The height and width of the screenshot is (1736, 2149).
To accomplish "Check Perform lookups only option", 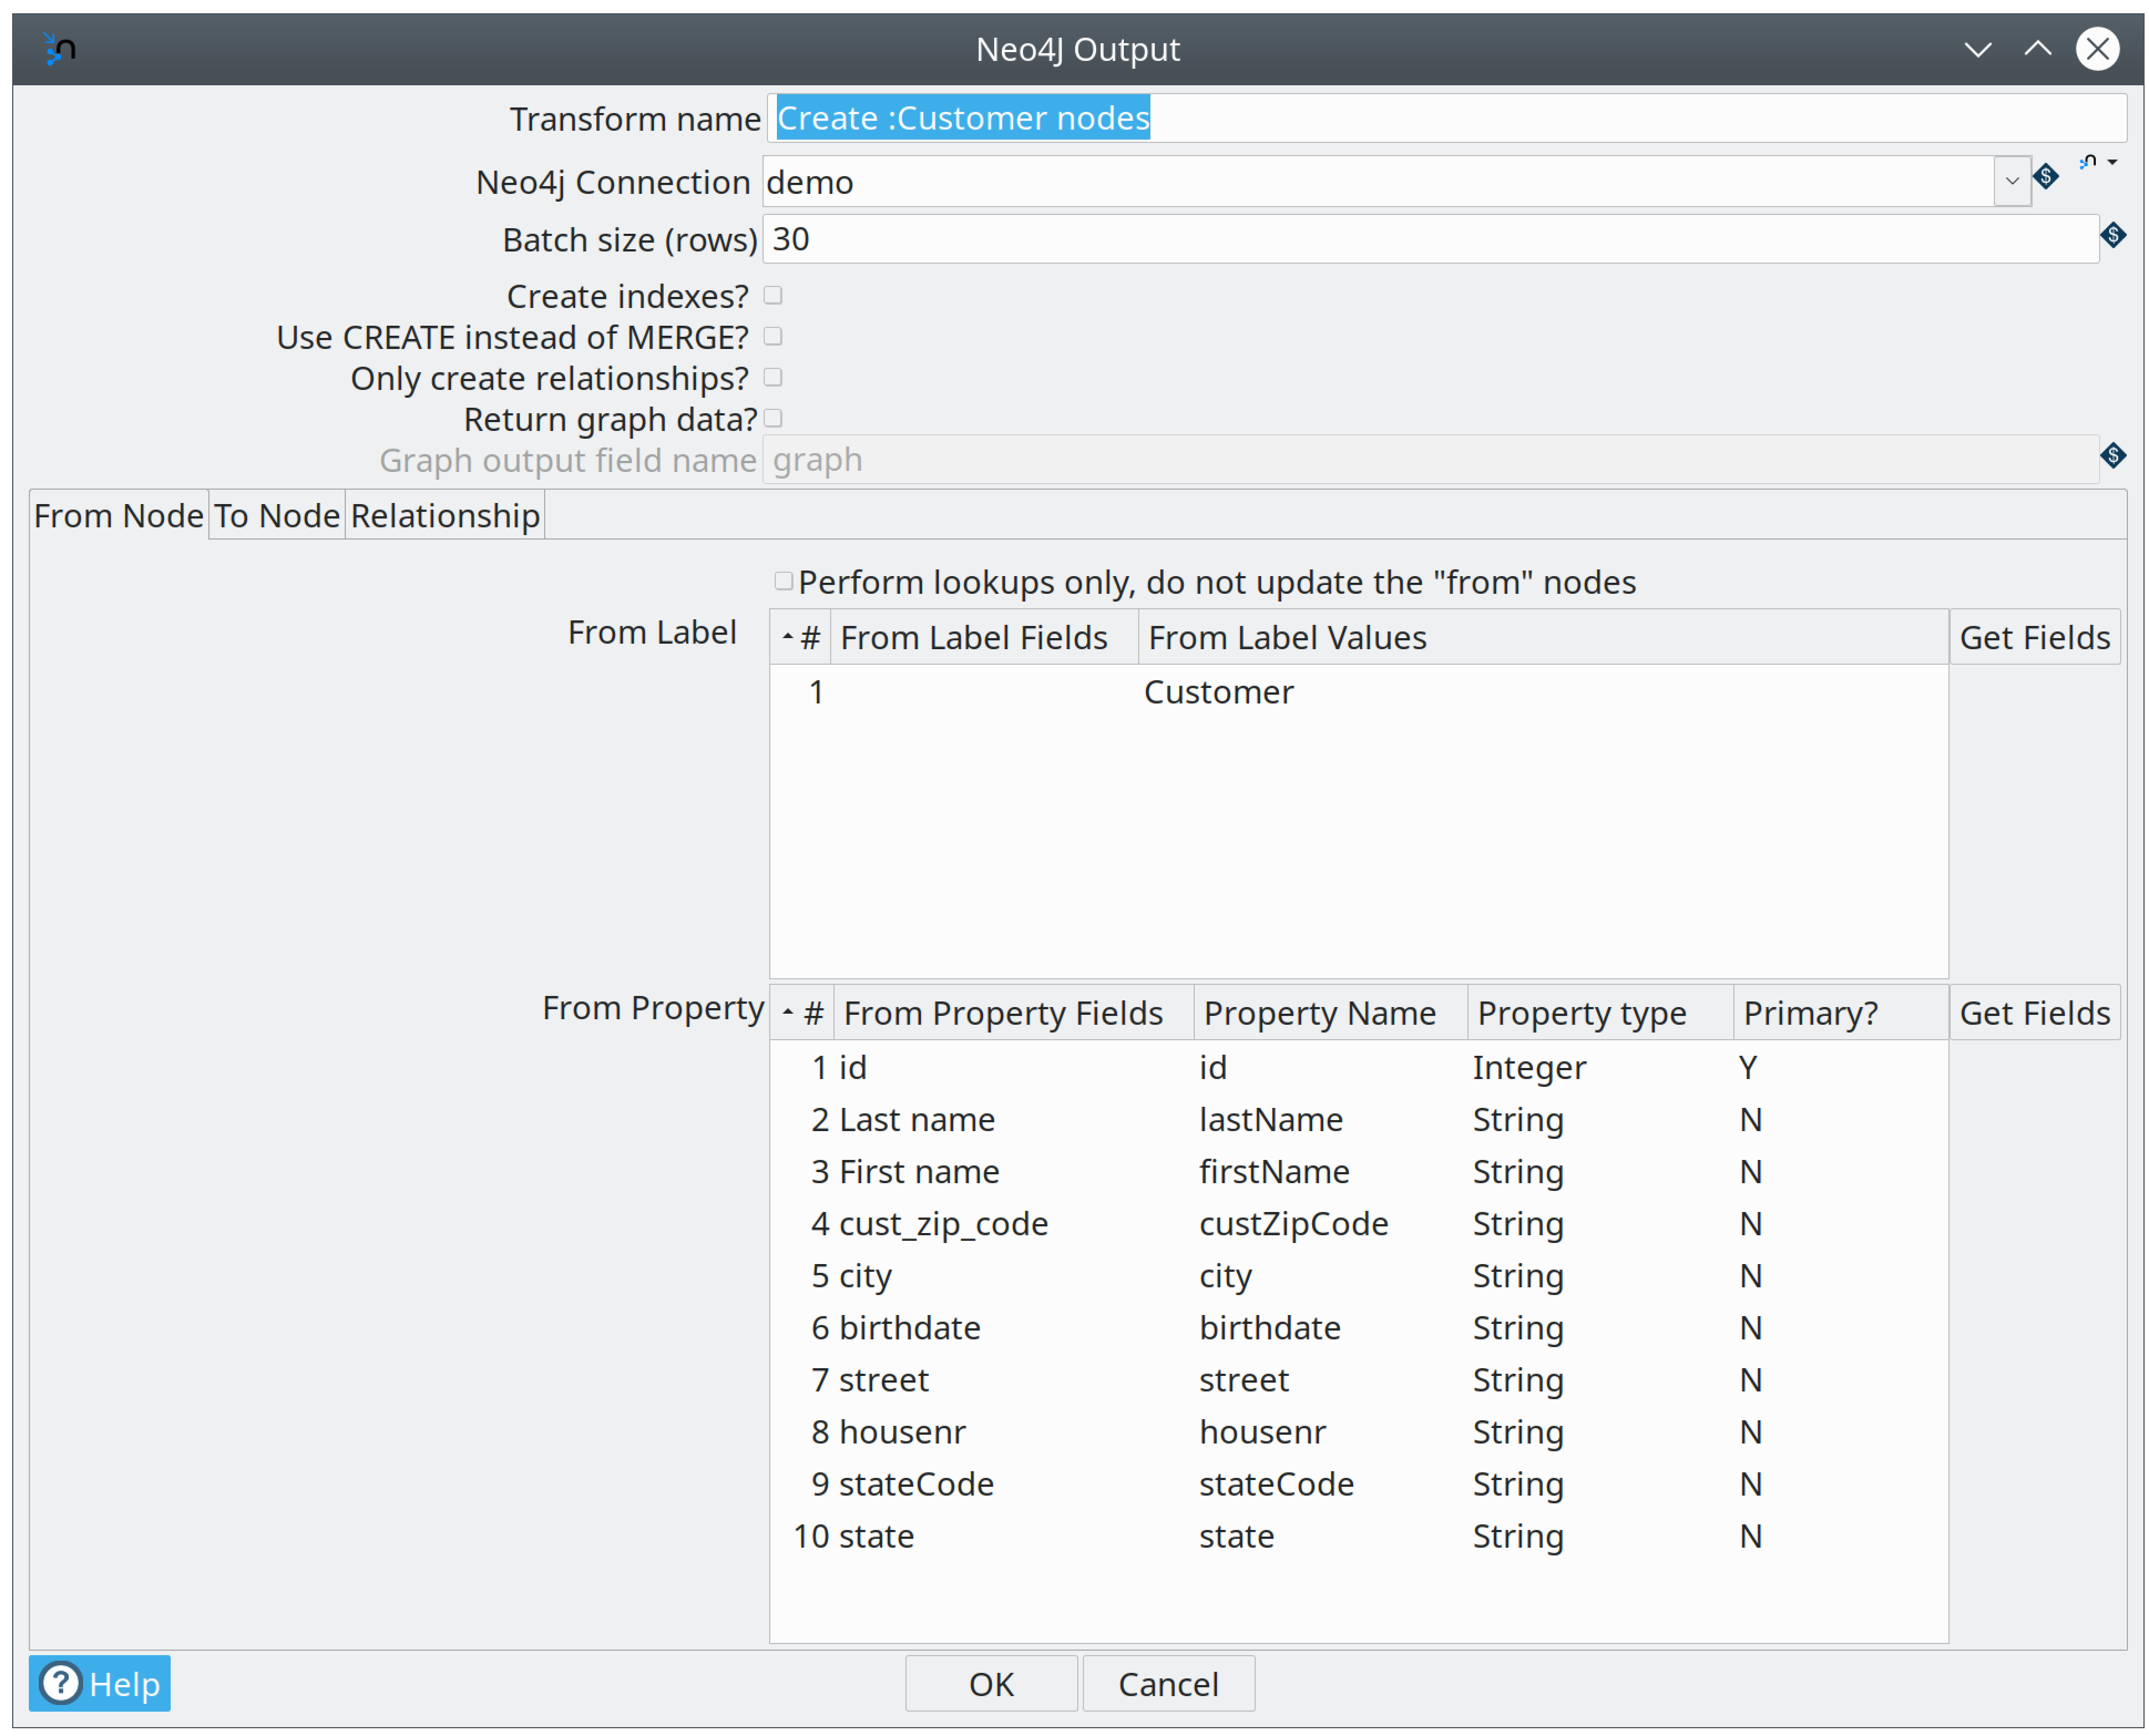I will pyautogui.click(x=784, y=581).
